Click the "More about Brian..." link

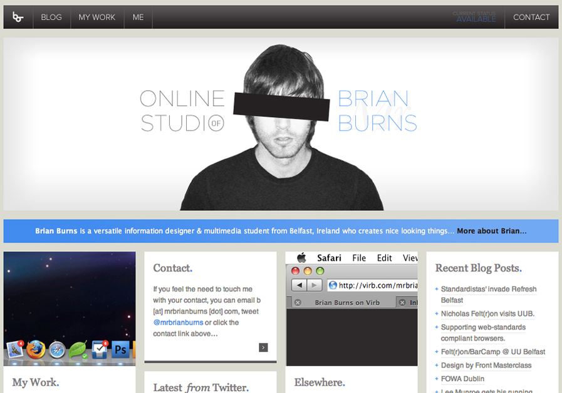click(x=492, y=230)
